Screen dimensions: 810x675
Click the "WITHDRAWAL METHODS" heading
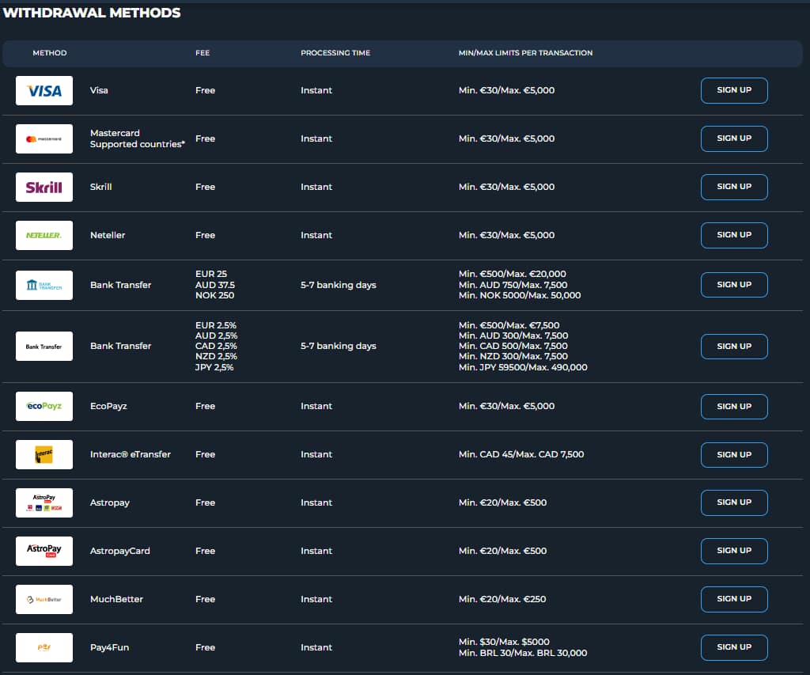coord(92,13)
